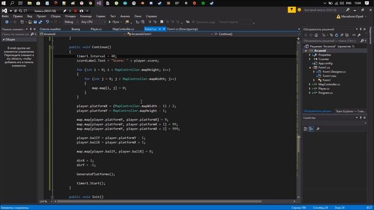This screenshot has width=374, height=210.
Task: Click the Preview Selected Items eye icon
Action: pyautogui.click(x=354, y=35)
